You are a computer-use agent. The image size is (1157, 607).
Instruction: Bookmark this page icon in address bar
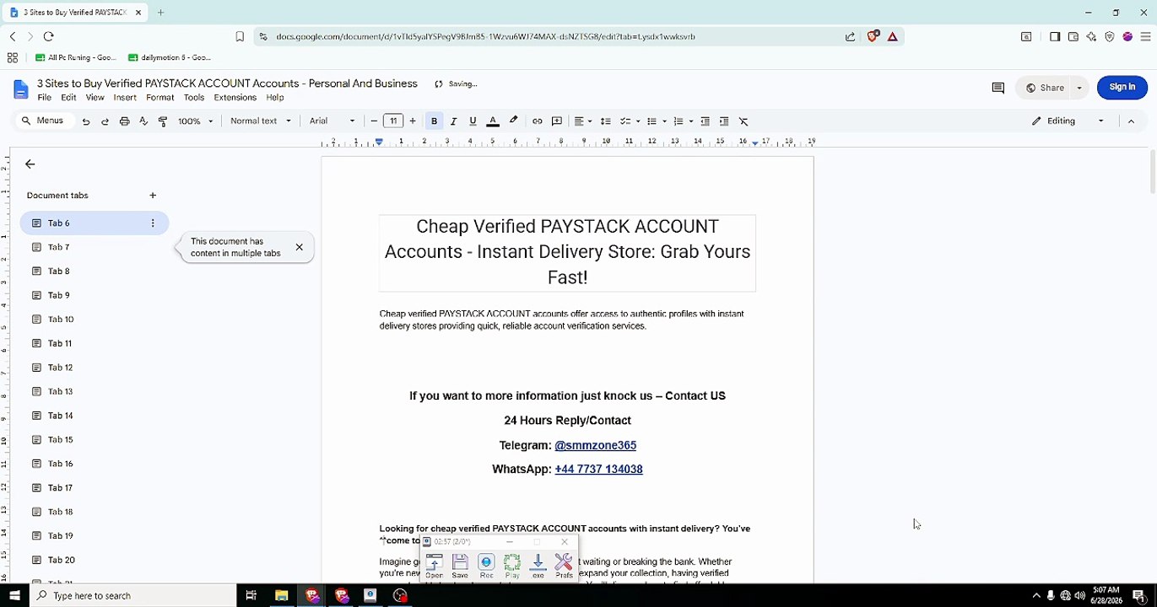click(240, 37)
